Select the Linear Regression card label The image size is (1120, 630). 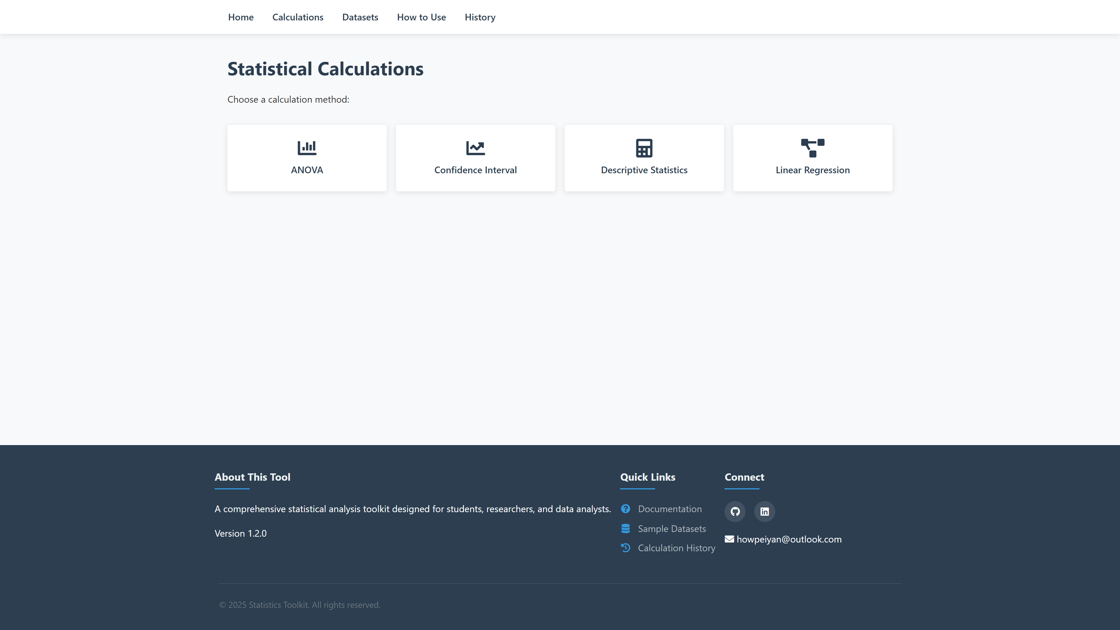[x=812, y=170]
